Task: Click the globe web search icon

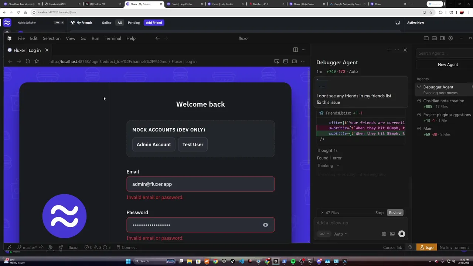Action: (x=384, y=234)
